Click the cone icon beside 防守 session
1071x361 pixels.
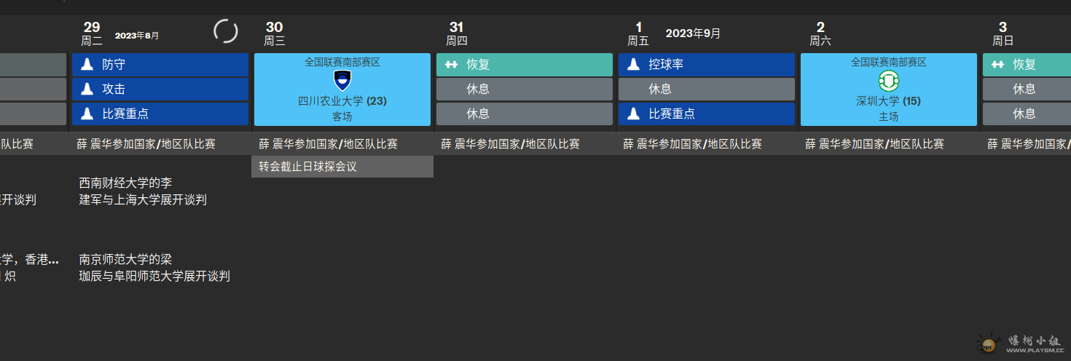pos(87,65)
